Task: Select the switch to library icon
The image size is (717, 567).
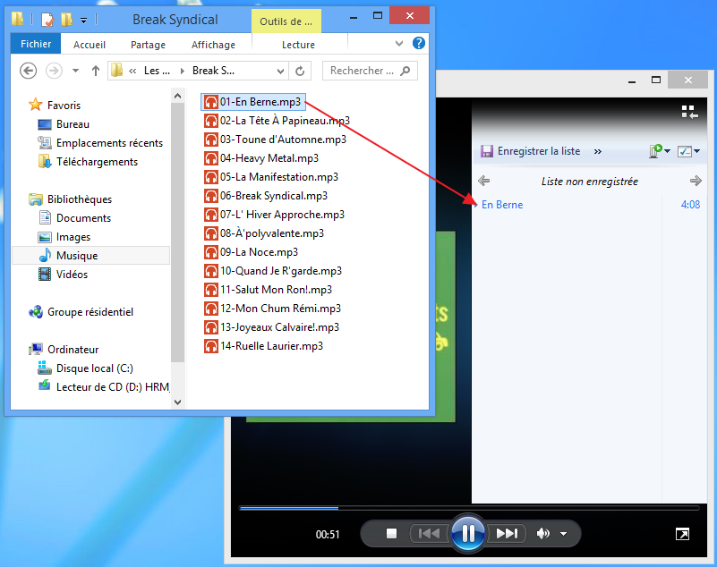Action: tap(688, 112)
